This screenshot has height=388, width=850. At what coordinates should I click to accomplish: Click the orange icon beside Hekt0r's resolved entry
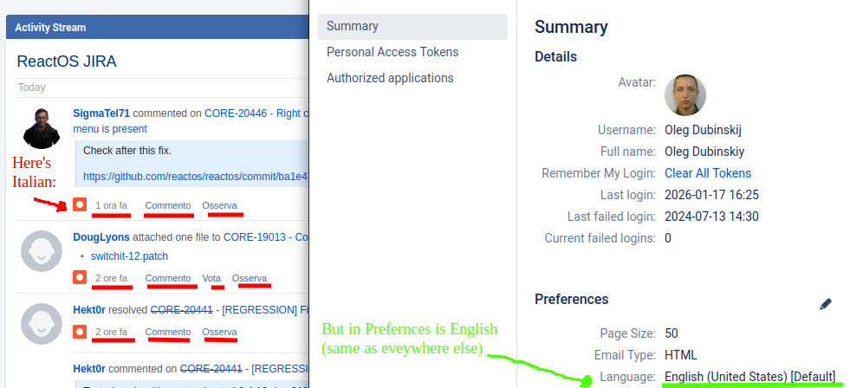79,332
